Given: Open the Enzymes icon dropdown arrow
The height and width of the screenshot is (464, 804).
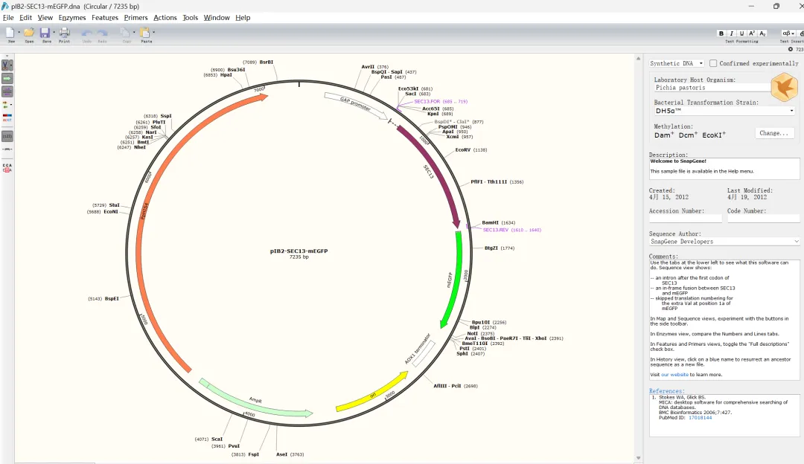Looking at the screenshot, I should [x=11, y=65].
